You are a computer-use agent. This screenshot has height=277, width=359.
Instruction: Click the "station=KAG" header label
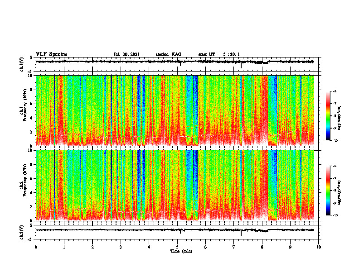click(x=168, y=54)
